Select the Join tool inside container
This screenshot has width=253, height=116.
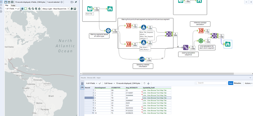coord(169,34)
